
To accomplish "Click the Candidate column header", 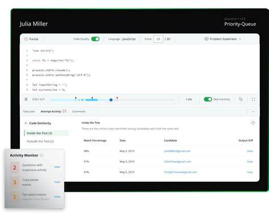I will [x=170, y=140].
